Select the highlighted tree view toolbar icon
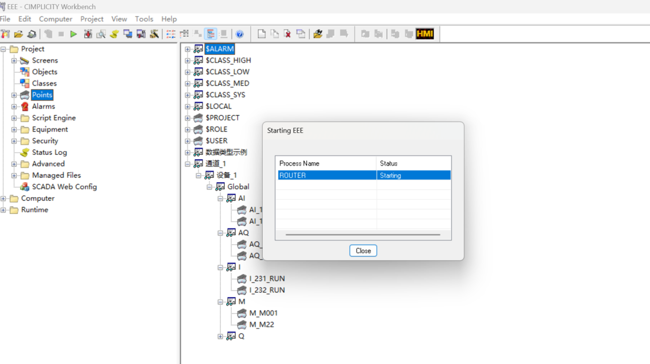Image resolution: width=650 pixels, height=364 pixels. pos(211,34)
